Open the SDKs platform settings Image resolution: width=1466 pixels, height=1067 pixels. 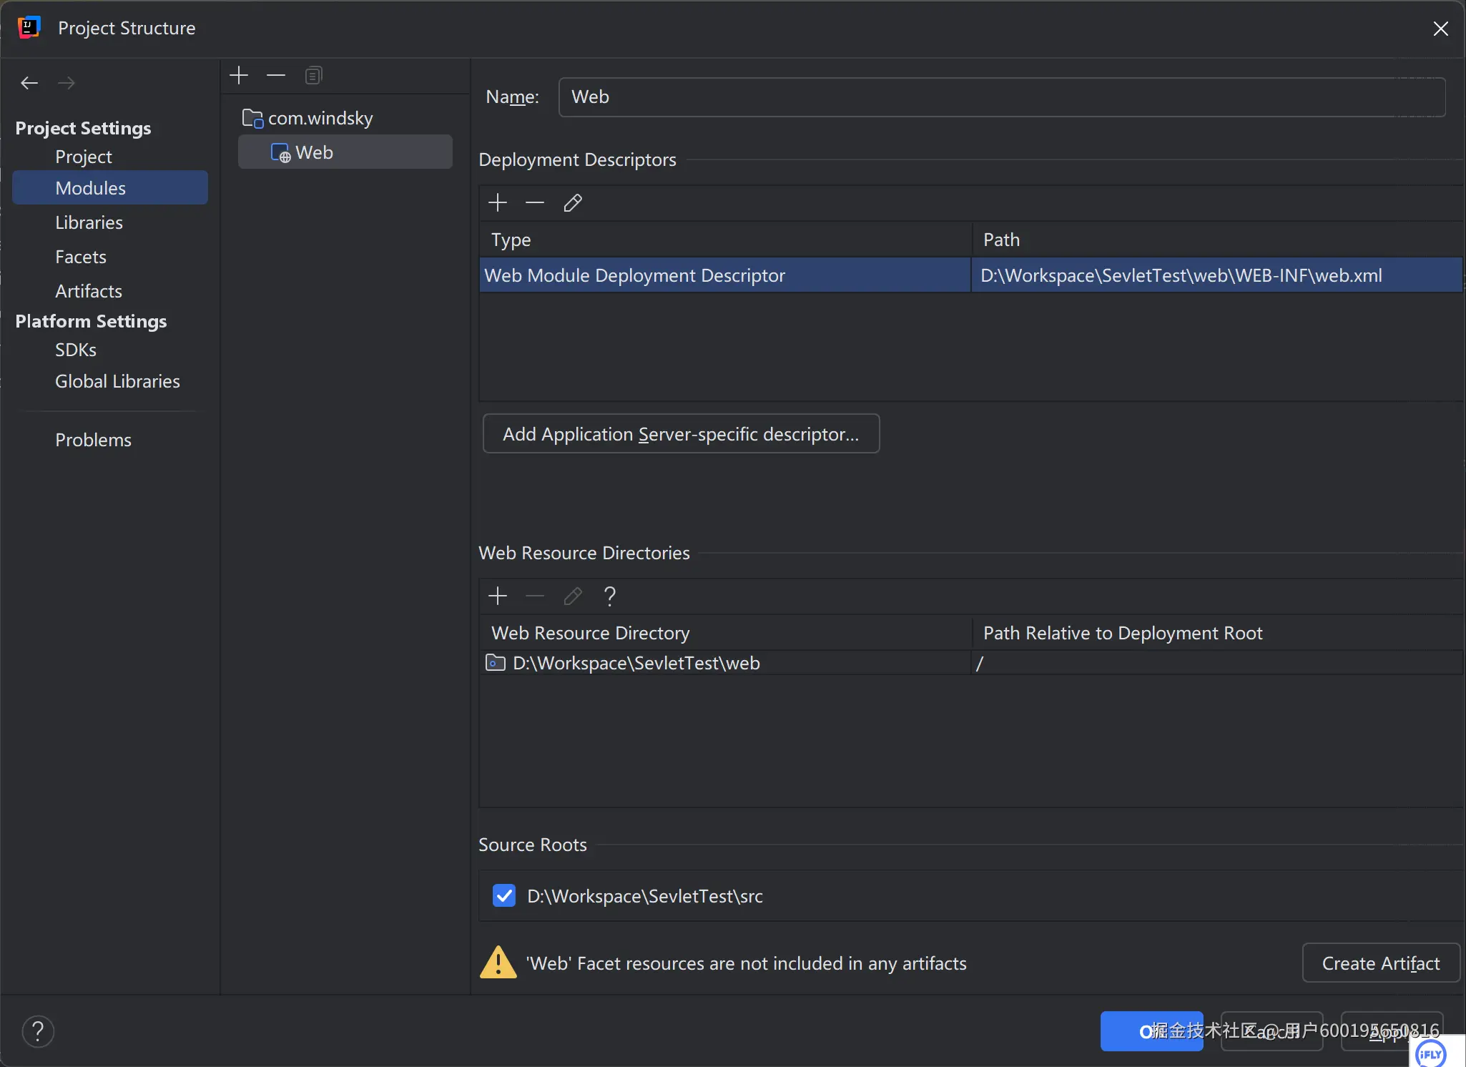pyautogui.click(x=75, y=350)
